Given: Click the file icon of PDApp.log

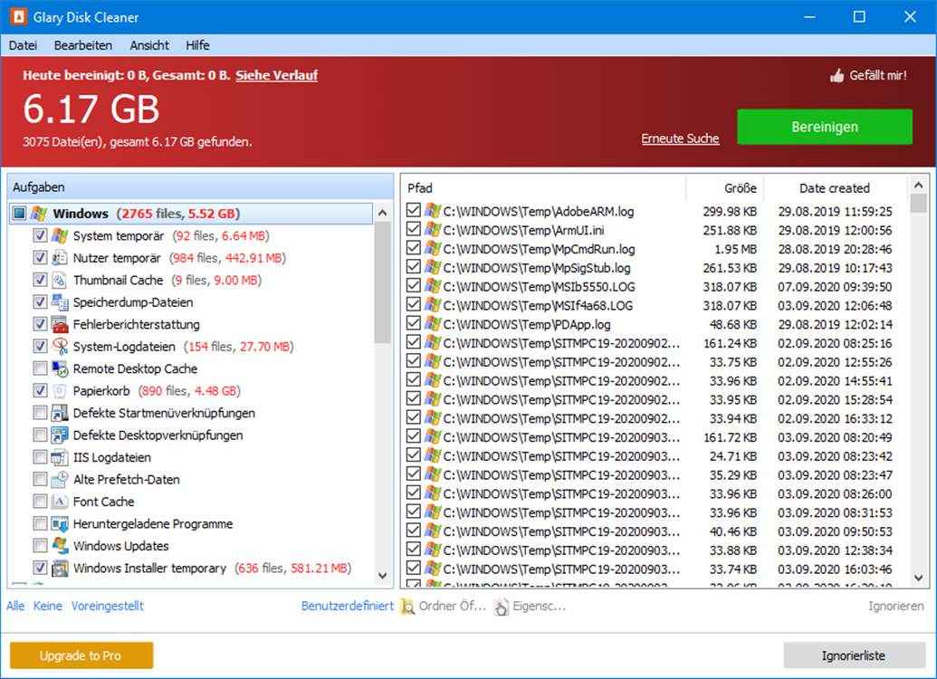Looking at the screenshot, I should 433,323.
